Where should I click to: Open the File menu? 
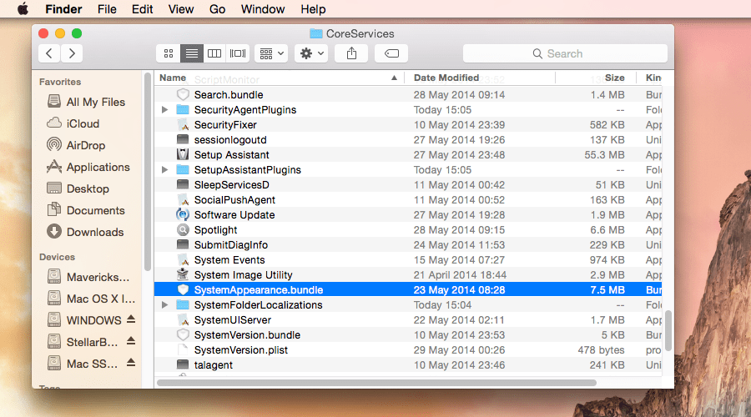click(107, 9)
